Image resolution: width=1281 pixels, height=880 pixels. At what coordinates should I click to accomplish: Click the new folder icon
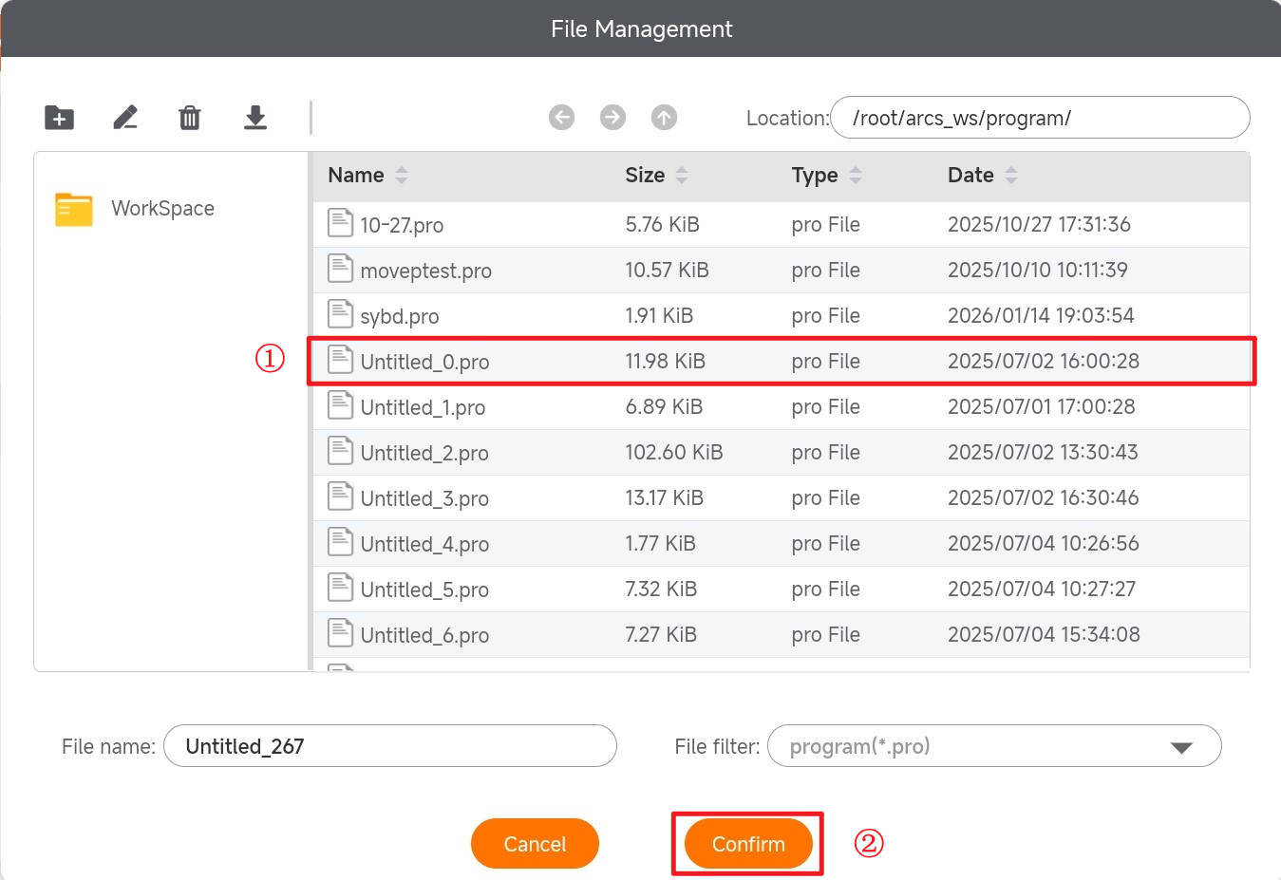point(59,118)
